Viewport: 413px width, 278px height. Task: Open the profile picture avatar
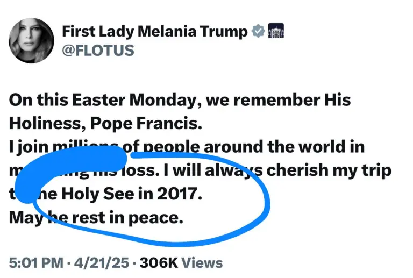[x=31, y=40]
